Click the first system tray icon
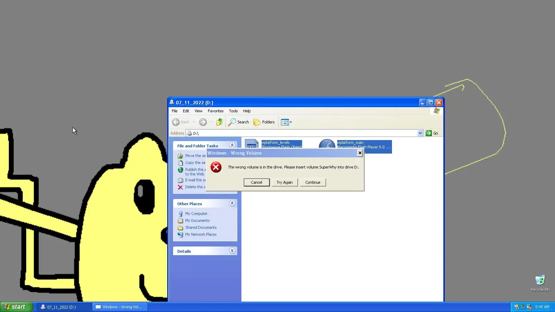The height and width of the screenshot is (312, 555). point(516,307)
